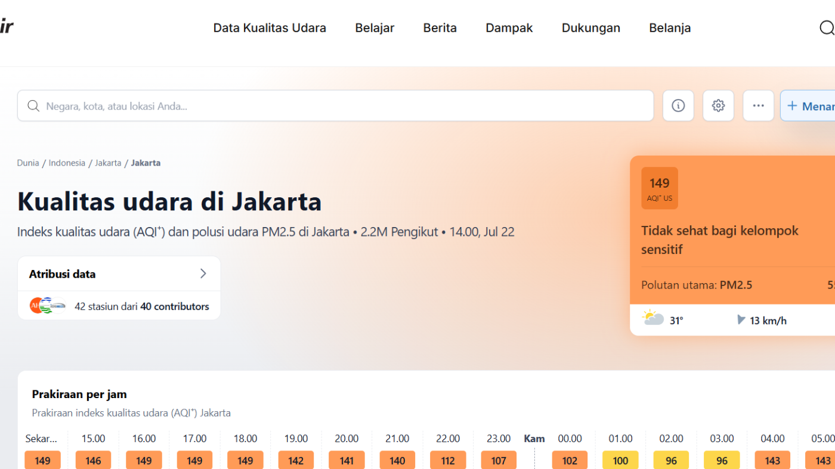Click the search field magnifier icon
This screenshot has width=835, height=469.
point(33,106)
